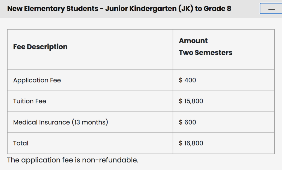Click the $ 16,800 total amount

(191, 143)
